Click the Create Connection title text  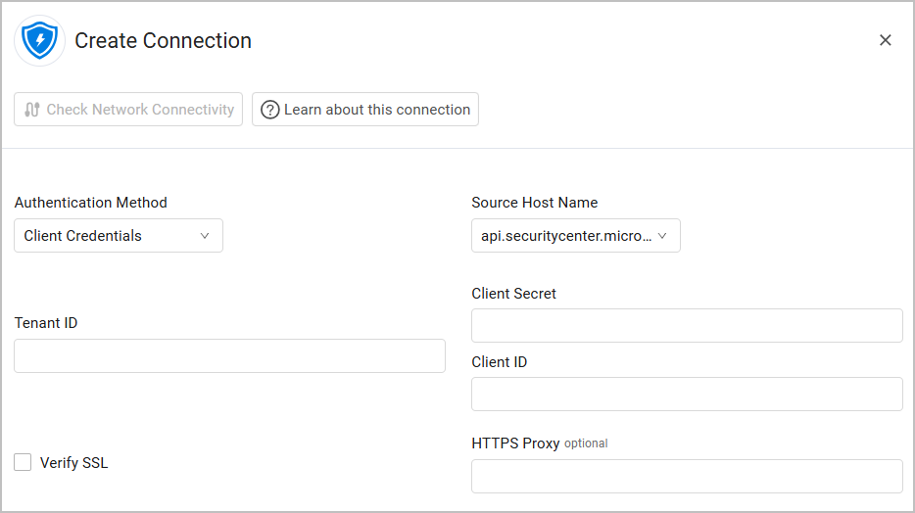[163, 41]
